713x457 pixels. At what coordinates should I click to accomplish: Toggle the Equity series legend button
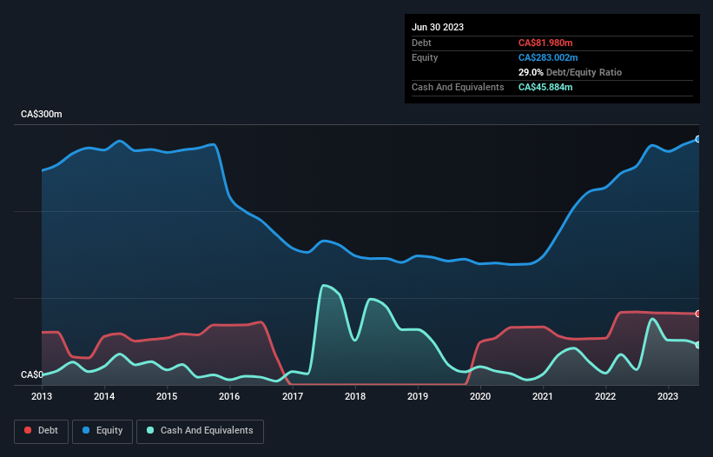click(102, 431)
